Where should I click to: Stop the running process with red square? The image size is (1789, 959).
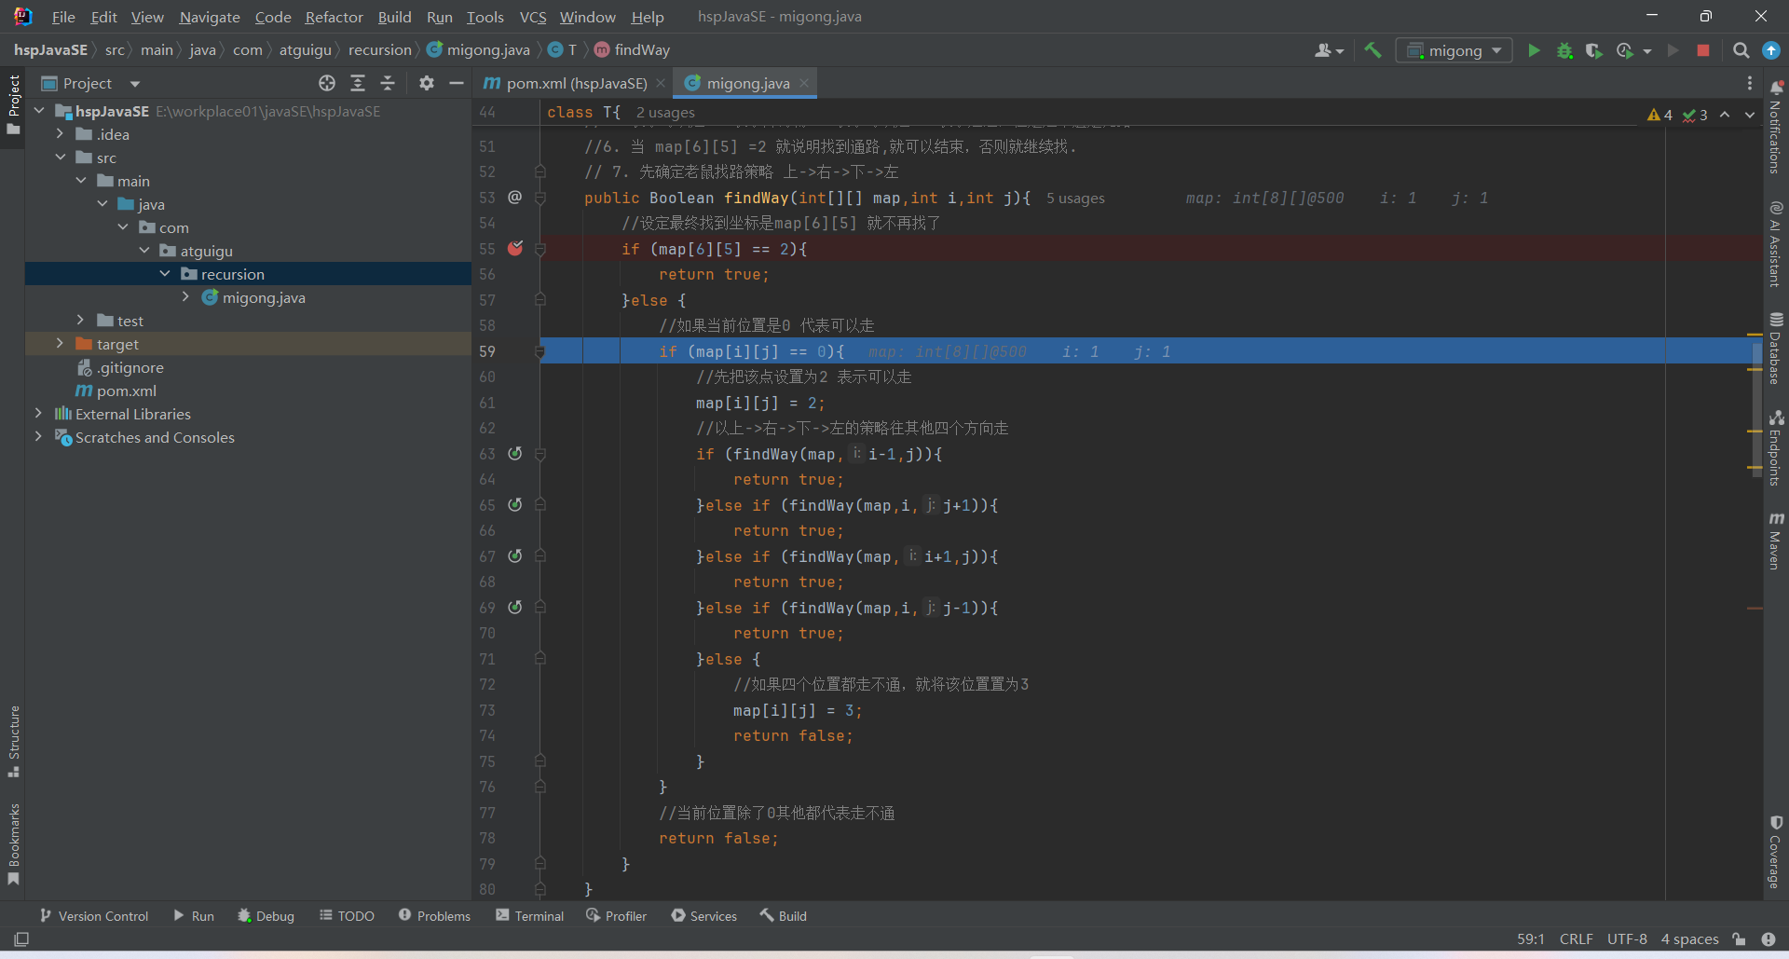[1703, 50]
